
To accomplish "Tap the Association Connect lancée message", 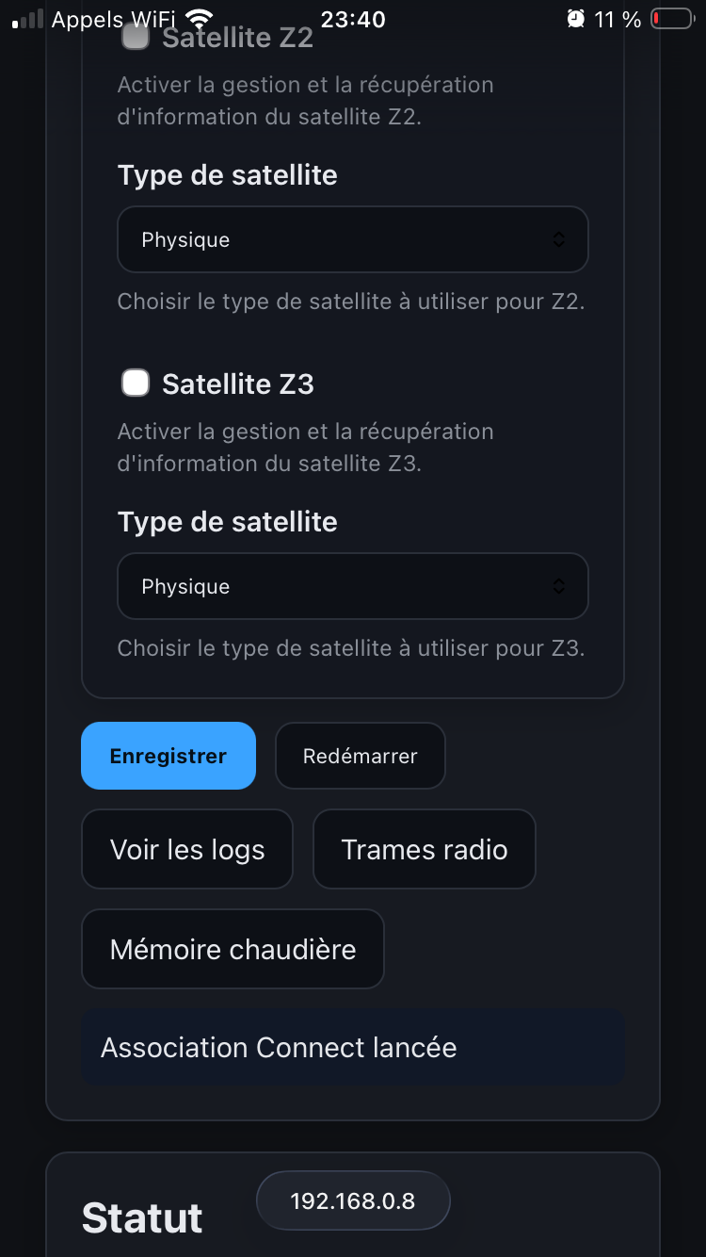I will 279,1048.
